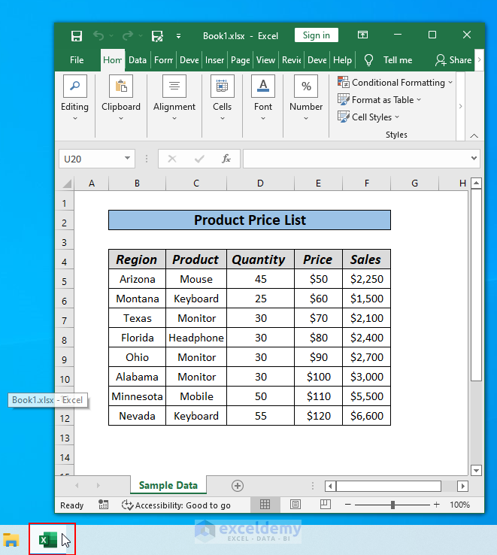Viewport: 497px width, 555px height.
Task: Redo the last action
Action: click(127, 36)
